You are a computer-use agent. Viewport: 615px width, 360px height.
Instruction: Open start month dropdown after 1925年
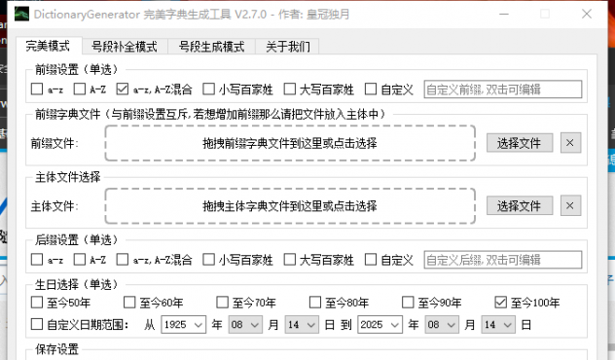tap(245, 325)
